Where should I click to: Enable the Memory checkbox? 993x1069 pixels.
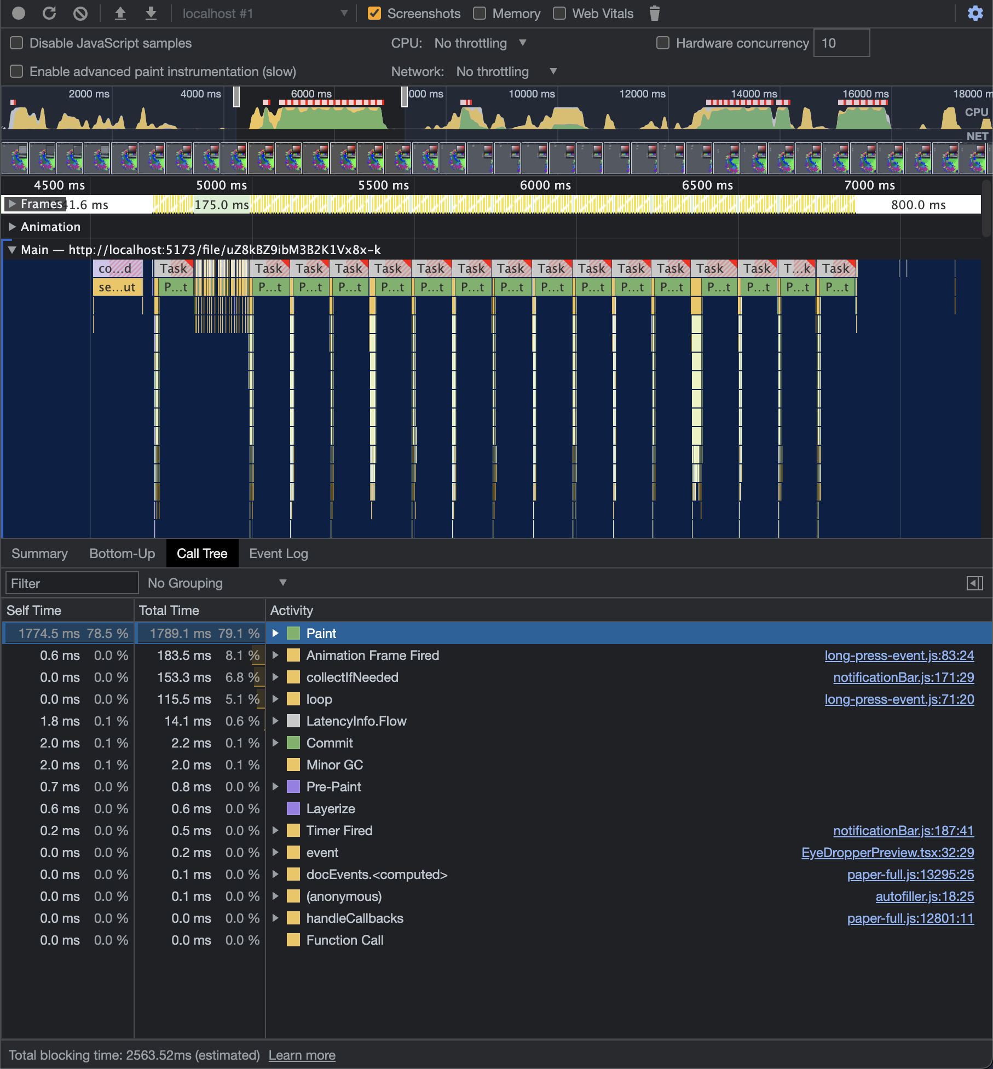(480, 13)
